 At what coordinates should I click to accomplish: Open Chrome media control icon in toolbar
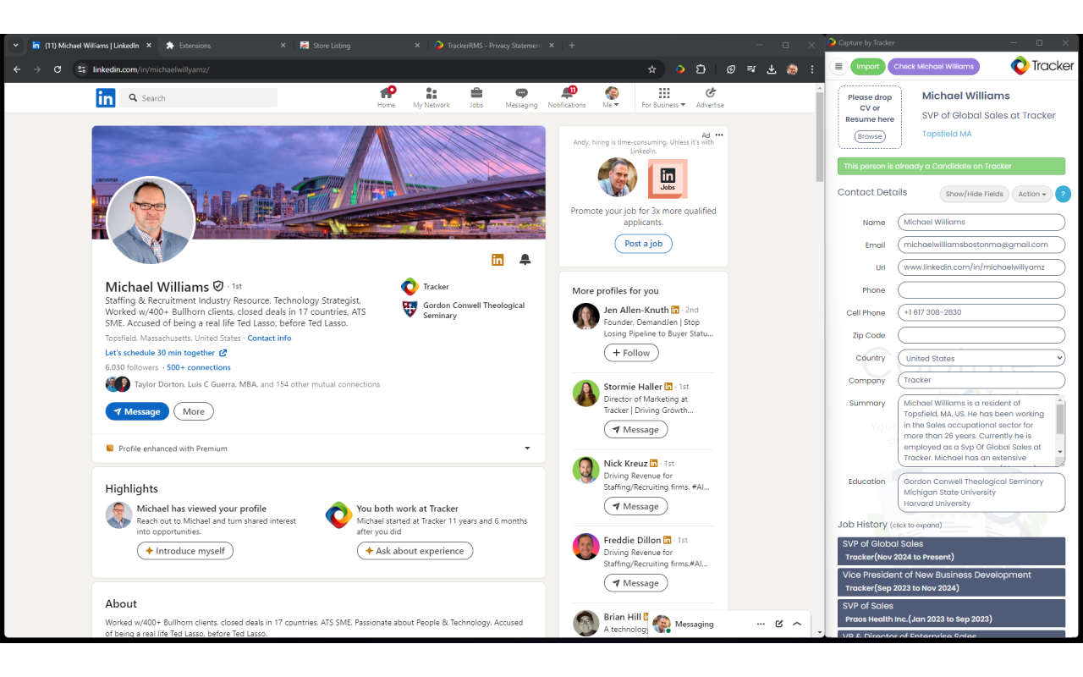751,69
